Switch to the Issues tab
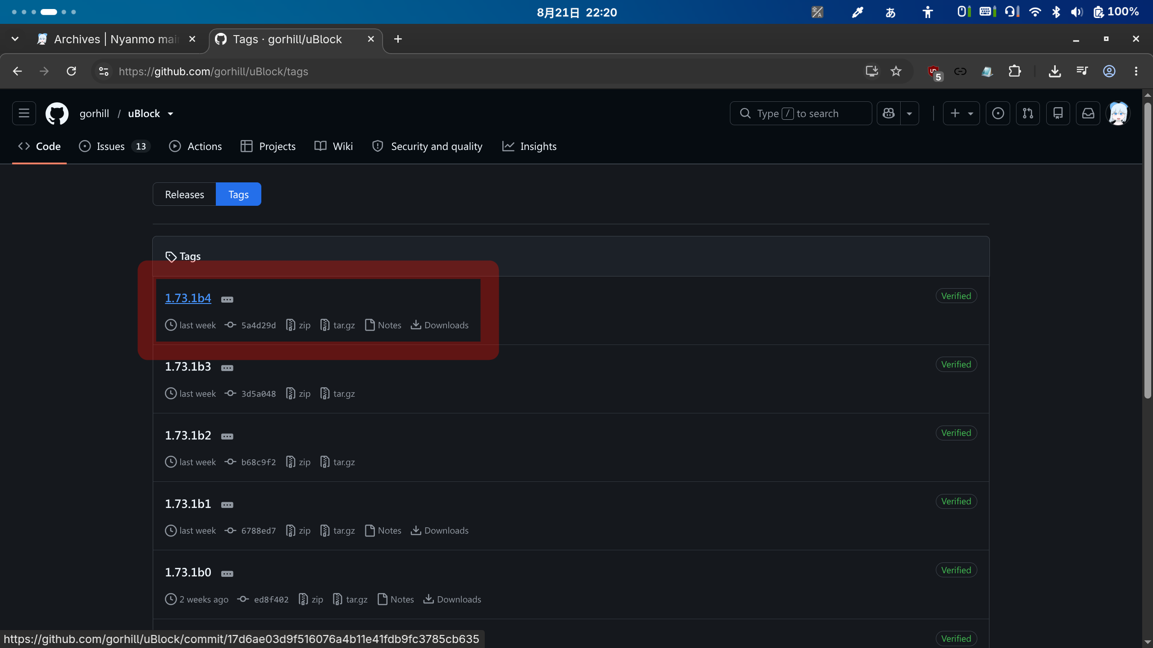This screenshot has width=1153, height=648. pyautogui.click(x=115, y=146)
